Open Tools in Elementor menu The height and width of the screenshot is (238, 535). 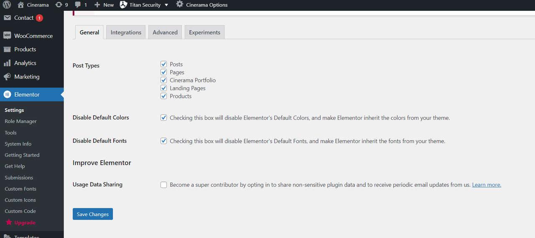(x=10, y=133)
